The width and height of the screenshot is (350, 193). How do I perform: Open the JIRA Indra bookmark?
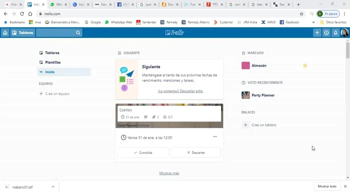(x=247, y=22)
